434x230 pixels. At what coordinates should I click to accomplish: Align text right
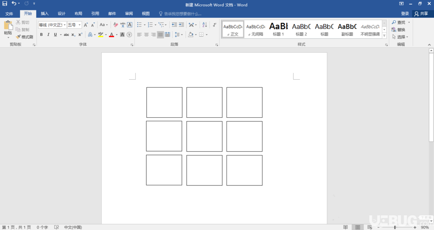tap(153, 35)
